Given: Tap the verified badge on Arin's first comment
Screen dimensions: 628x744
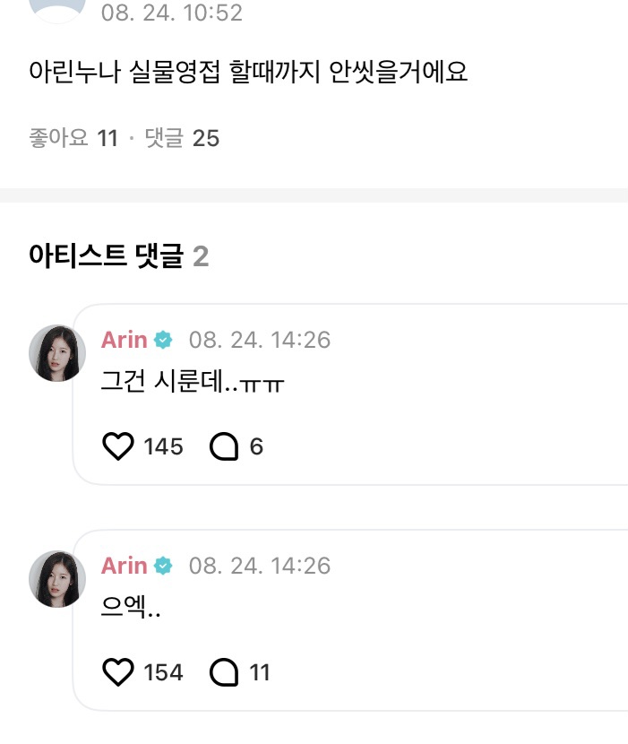Looking at the screenshot, I should pyautogui.click(x=163, y=340).
